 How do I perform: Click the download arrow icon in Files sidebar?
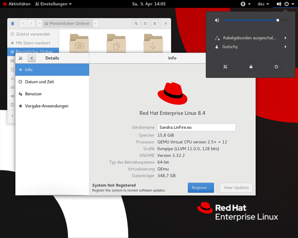click(x=12, y=78)
